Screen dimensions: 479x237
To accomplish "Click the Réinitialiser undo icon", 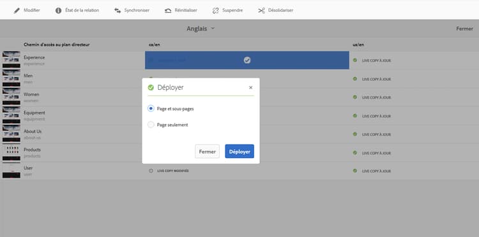I will click(168, 11).
